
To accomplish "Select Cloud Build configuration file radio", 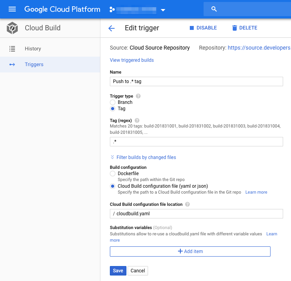I will (113, 186).
